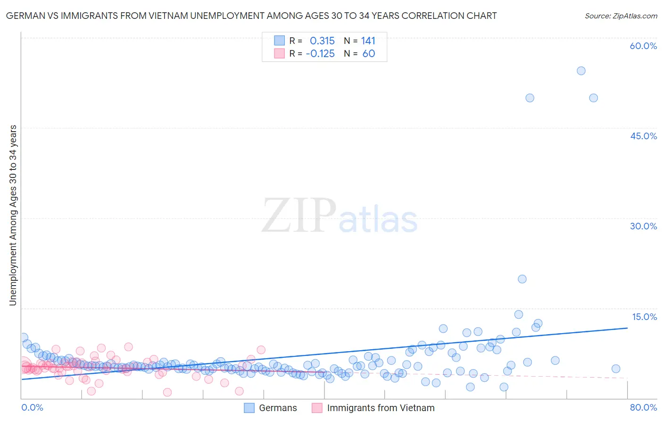Screen dimensions: 663x421
Task: Select the Germans legend label
Action: (x=278, y=408)
